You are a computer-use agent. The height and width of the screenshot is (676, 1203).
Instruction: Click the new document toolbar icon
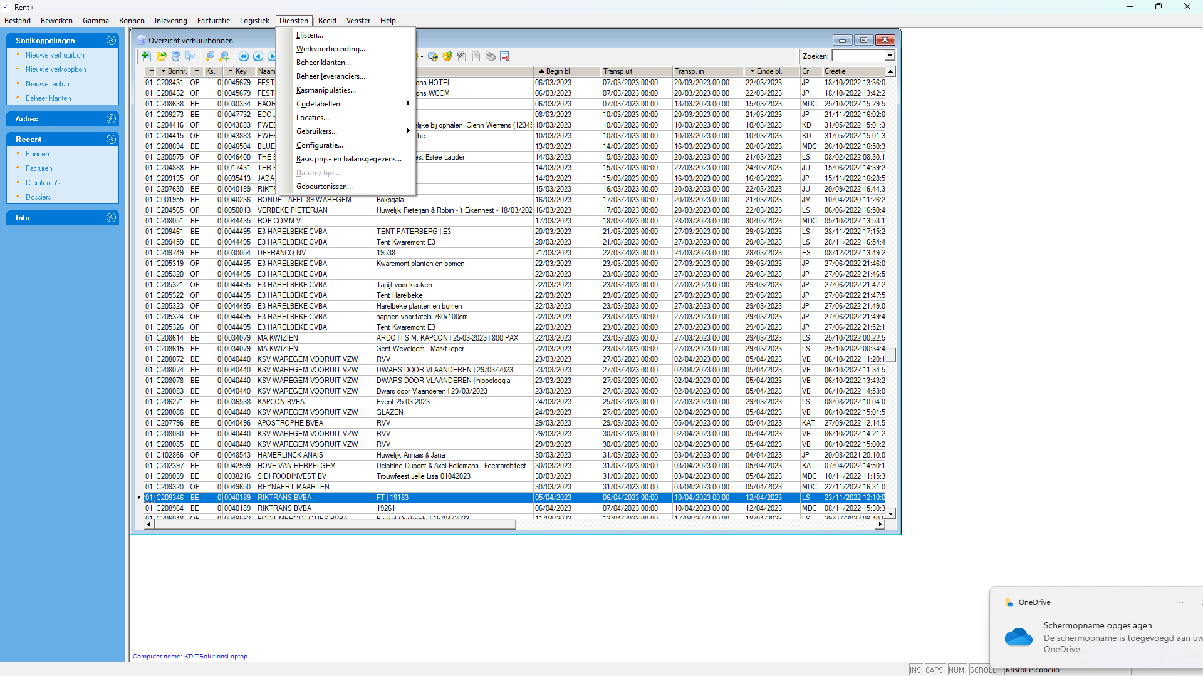point(146,56)
